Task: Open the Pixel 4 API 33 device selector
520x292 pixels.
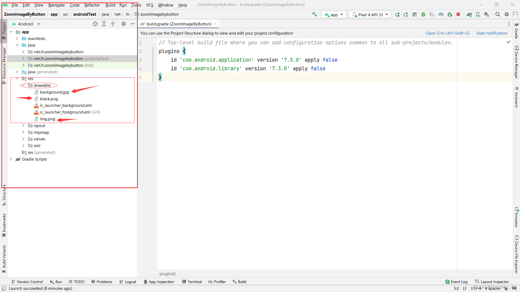Action: [370, 14]
